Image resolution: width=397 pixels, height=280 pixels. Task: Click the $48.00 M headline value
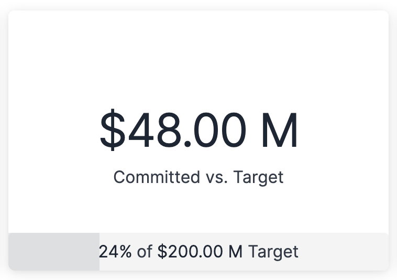198,130
